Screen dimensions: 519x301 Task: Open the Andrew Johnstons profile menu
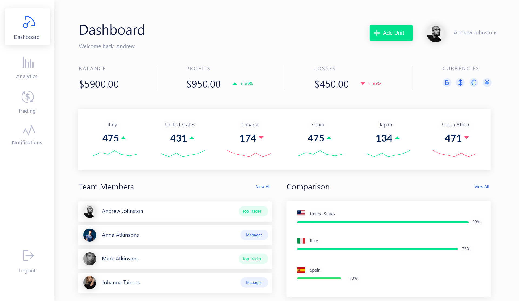click(x=475, y=32)
